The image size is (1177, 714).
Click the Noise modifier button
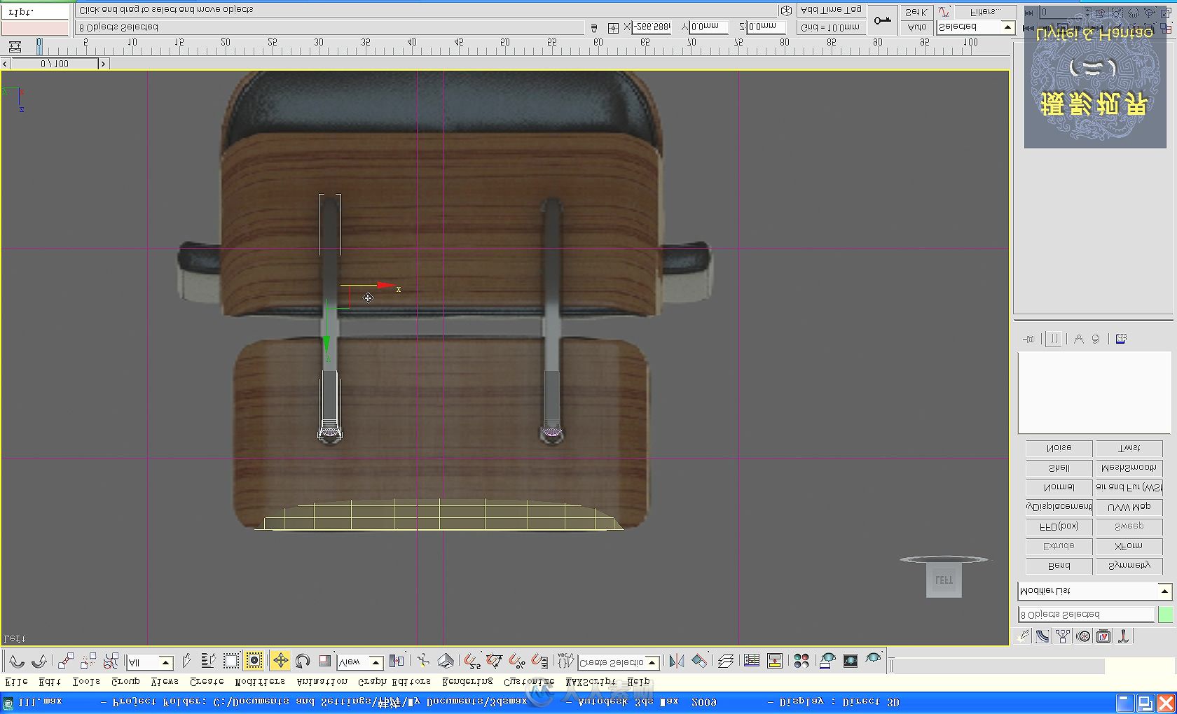pos(1059,448)
